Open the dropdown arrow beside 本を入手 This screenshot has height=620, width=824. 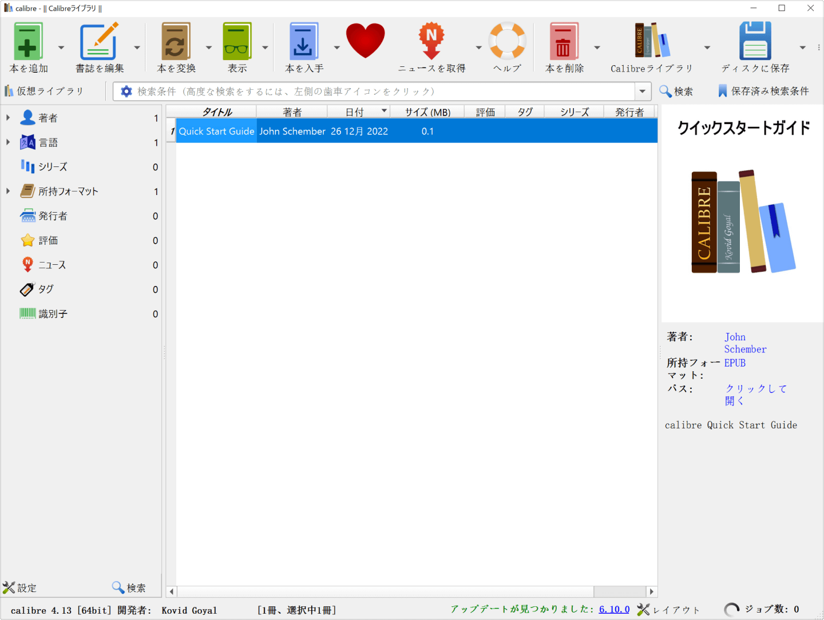(337, 47)
